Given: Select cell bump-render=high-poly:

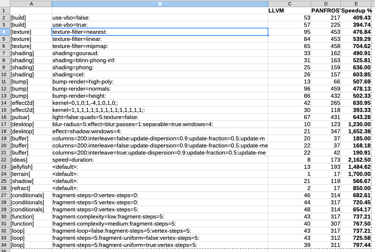Looking at the screenshot, I should [160, 82].
